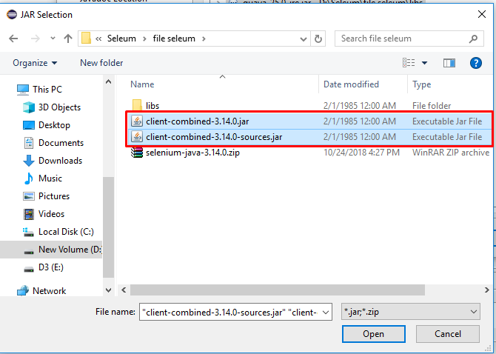
Task: Open Desktop in the navigation pane
Action: (54, 125)
